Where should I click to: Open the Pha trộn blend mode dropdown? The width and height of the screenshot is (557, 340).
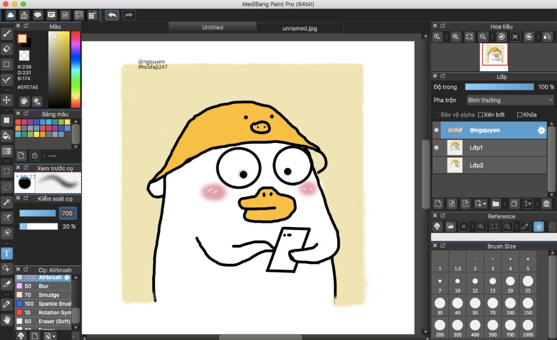pos(509,100)
